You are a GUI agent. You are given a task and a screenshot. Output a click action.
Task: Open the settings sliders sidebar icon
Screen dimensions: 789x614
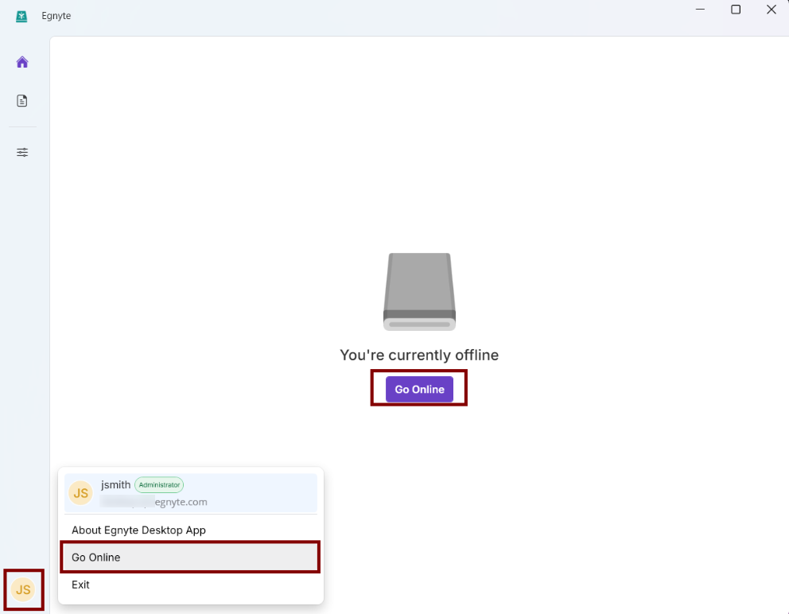click(x=22, y=153)
